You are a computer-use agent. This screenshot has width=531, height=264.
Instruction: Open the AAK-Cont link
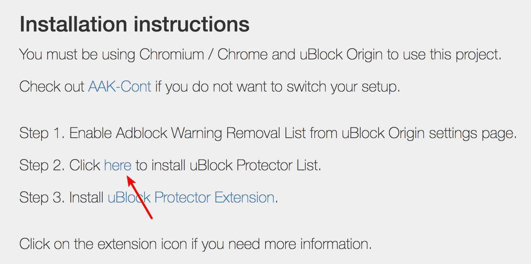120,87
